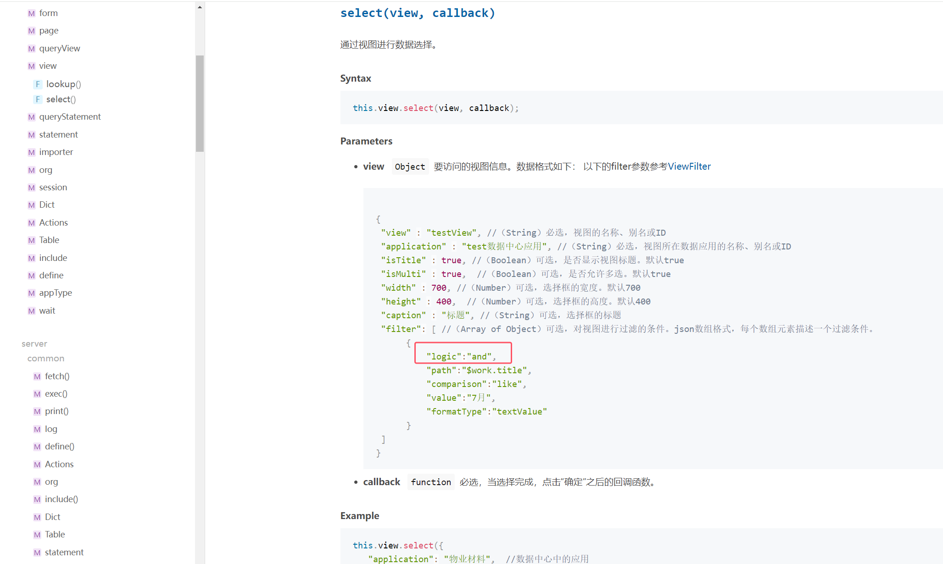943x564 pixels.
Task: Click the M icon beside appType
Action: click(31, 293)
